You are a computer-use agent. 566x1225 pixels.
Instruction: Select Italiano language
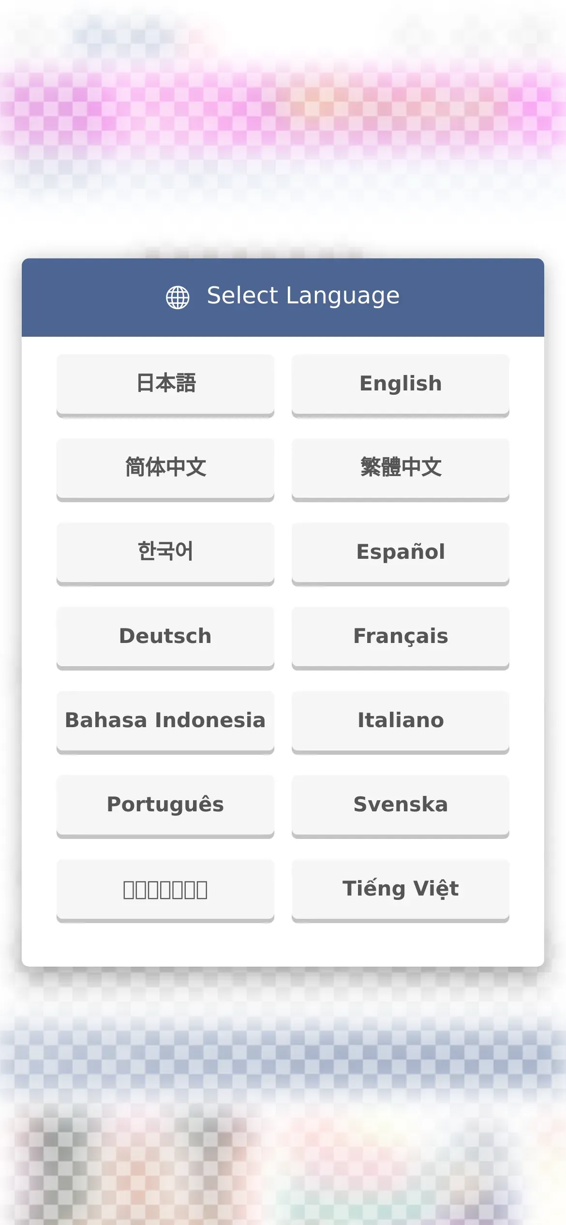tap(401, 722)
